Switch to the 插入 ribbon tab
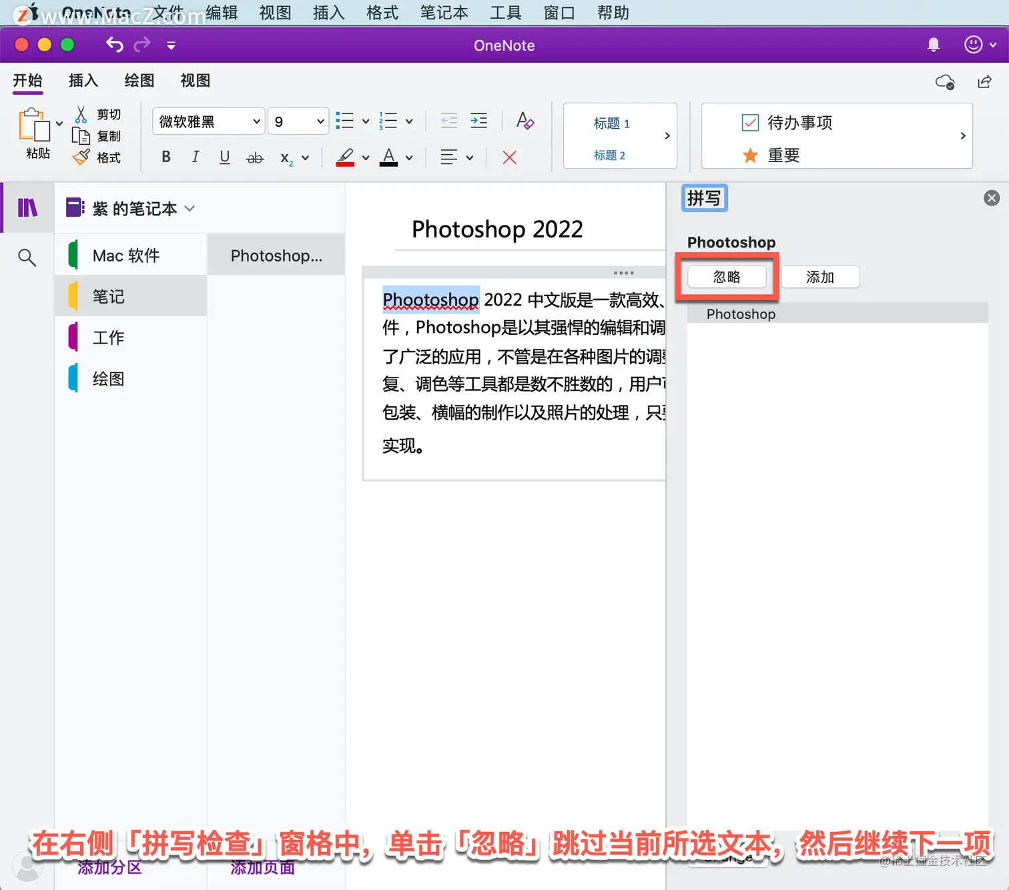The height and width of the screenshot is (890, 1009). [x=83, y=81]
